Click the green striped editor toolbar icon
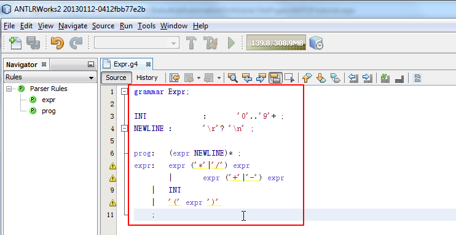Screen dimensions: 456x235 coord(385,78)
